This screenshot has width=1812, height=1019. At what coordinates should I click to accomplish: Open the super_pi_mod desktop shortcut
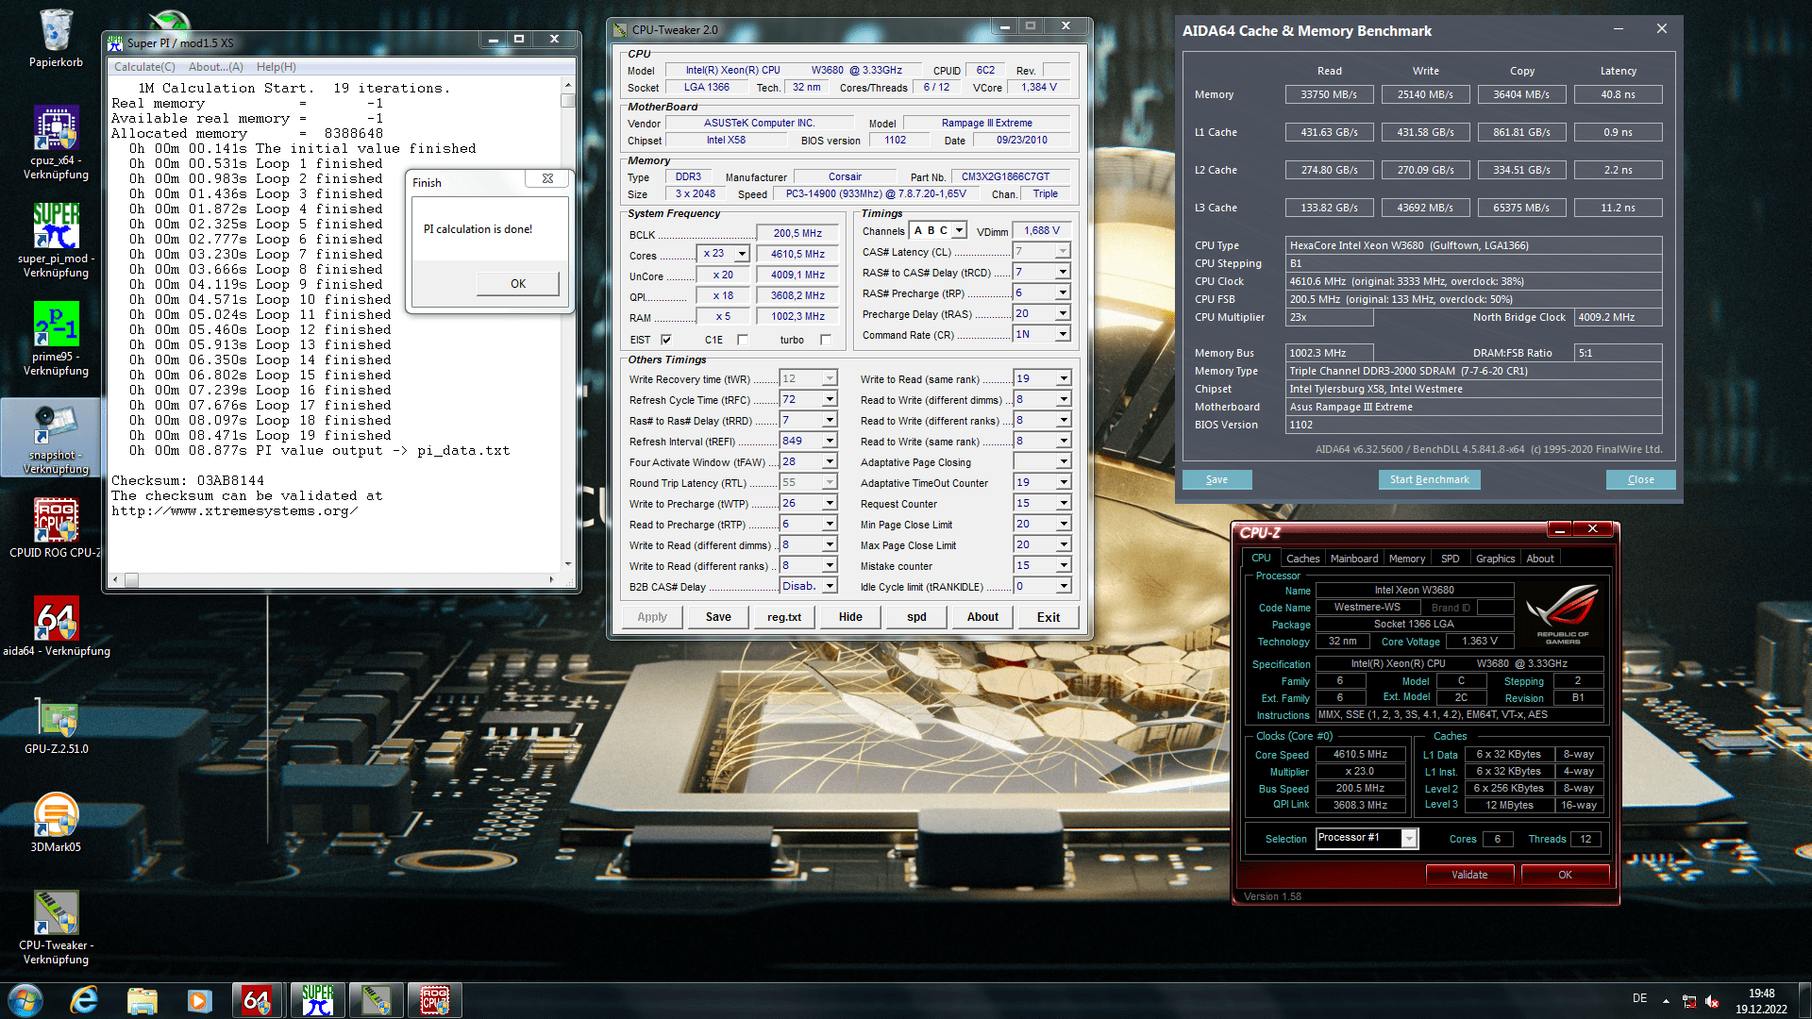pos(56,240)
